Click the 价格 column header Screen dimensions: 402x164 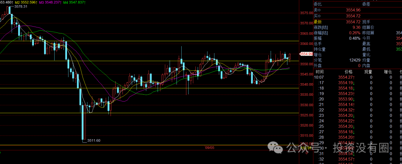(348, 72)
